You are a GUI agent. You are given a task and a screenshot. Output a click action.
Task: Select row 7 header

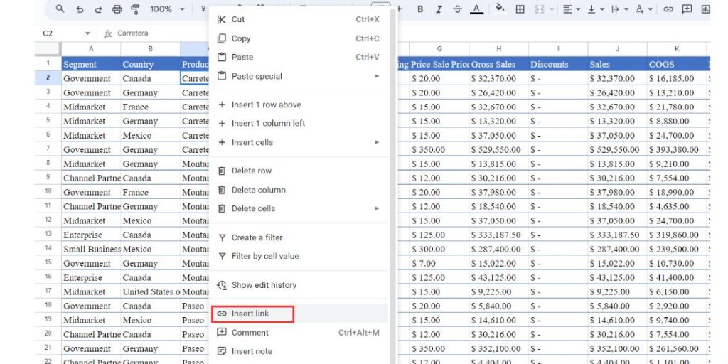pyautogui.click(x=48, y=149)
